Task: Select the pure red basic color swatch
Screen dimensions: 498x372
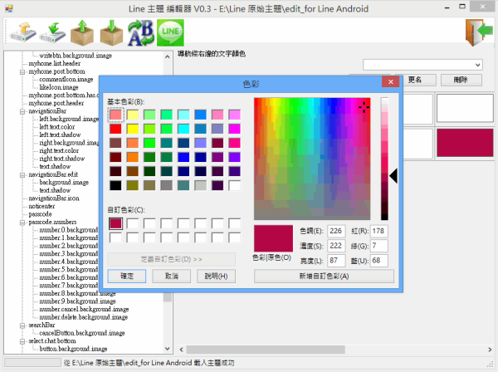Action: [115, 129]
